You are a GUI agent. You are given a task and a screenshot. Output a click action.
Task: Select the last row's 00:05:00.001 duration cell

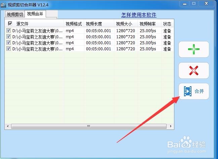pos(98,49)
